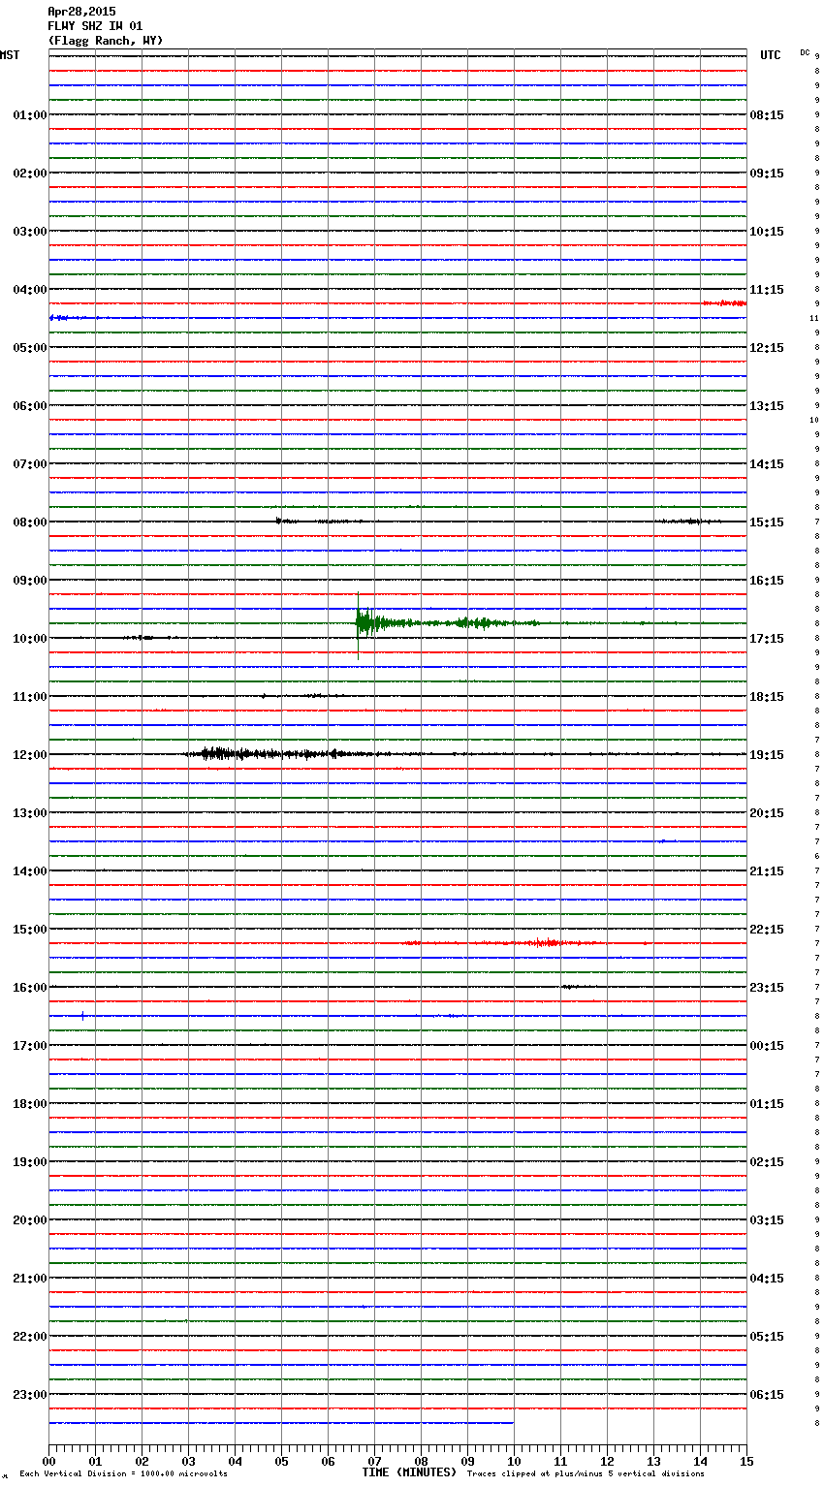
Task: Click the date label 'Apr28,2015'
Action: pyautogui.click(x=81, y=12)
